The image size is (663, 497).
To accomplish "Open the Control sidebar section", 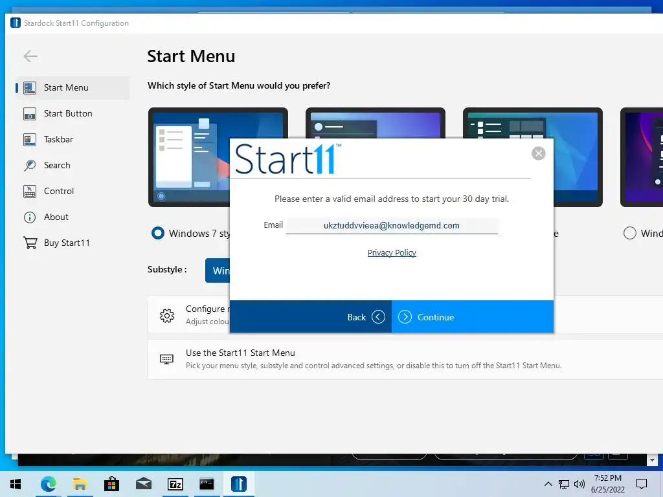I will (73, 191).
